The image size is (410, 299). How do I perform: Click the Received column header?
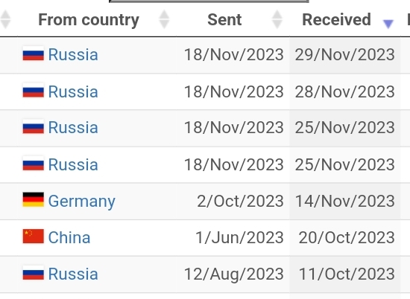(336, 19)
